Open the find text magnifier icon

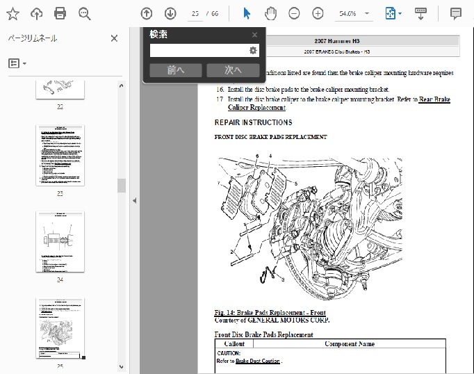pyautogui.click(x=84, y=14)
